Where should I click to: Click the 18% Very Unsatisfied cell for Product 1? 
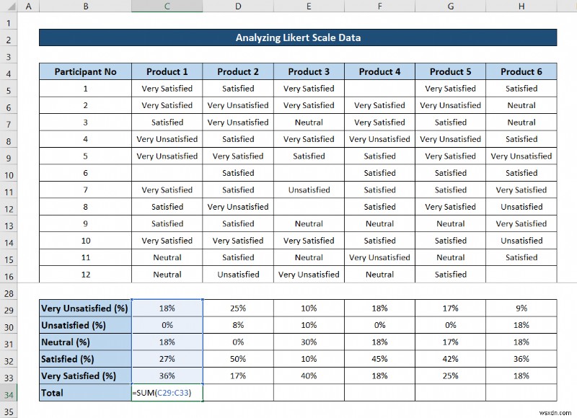pos(167,308)
